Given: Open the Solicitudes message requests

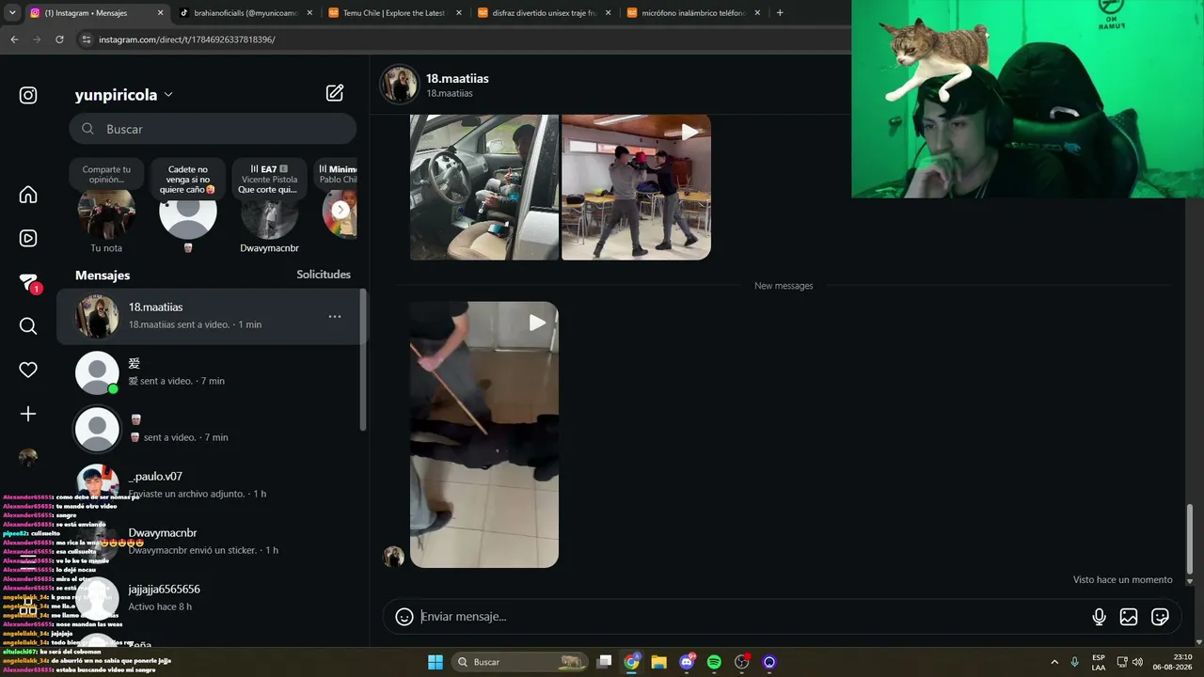Looking at the screenshot, I should [324, 275].
